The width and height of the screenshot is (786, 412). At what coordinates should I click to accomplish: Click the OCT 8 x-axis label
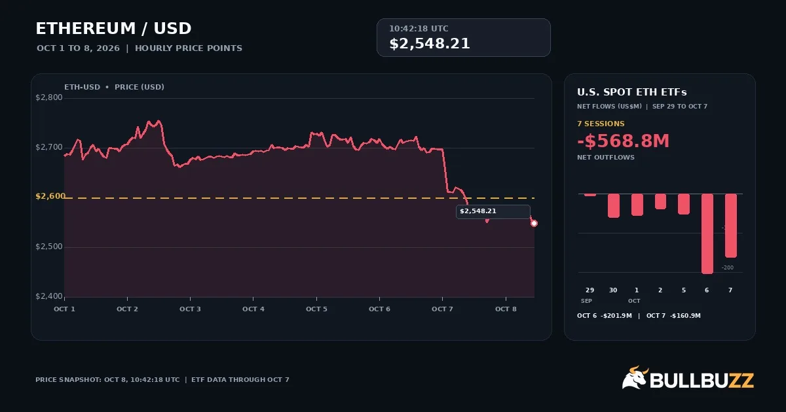[x=506, y=309]
